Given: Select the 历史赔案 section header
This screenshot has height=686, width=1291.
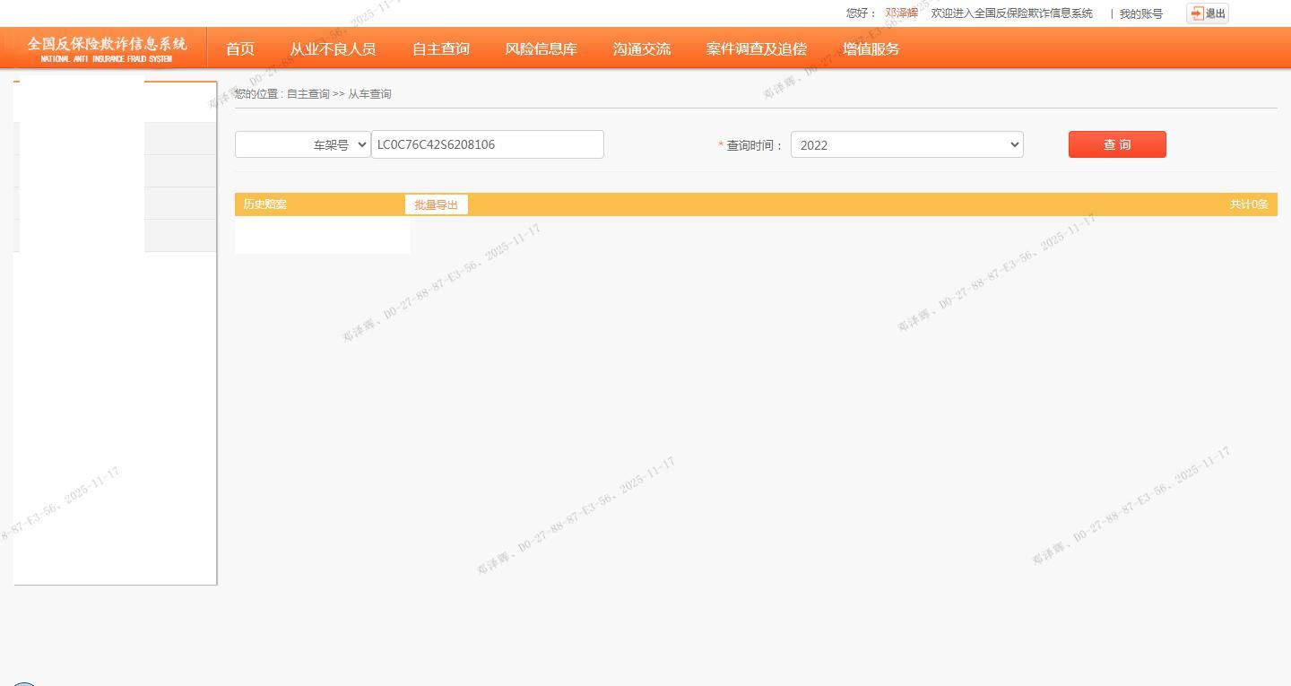Looking at the screenshot, I should pyautogui.click(x=265, y=204).
